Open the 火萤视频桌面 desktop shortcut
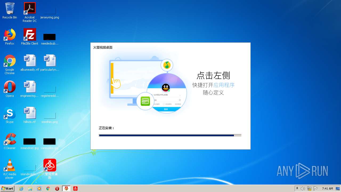Screen dimensions: 341x192 50,169
